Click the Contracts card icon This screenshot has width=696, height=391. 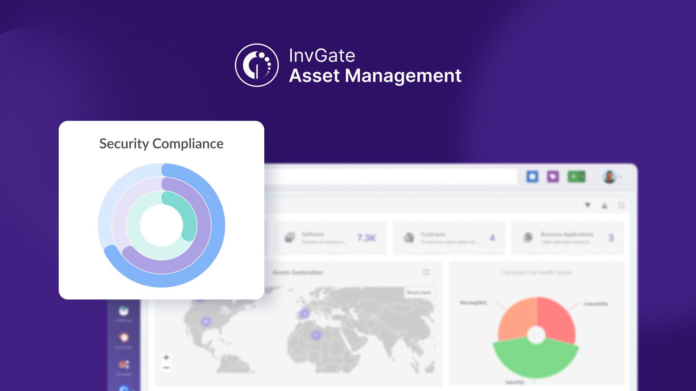click(x=409, y=237)
